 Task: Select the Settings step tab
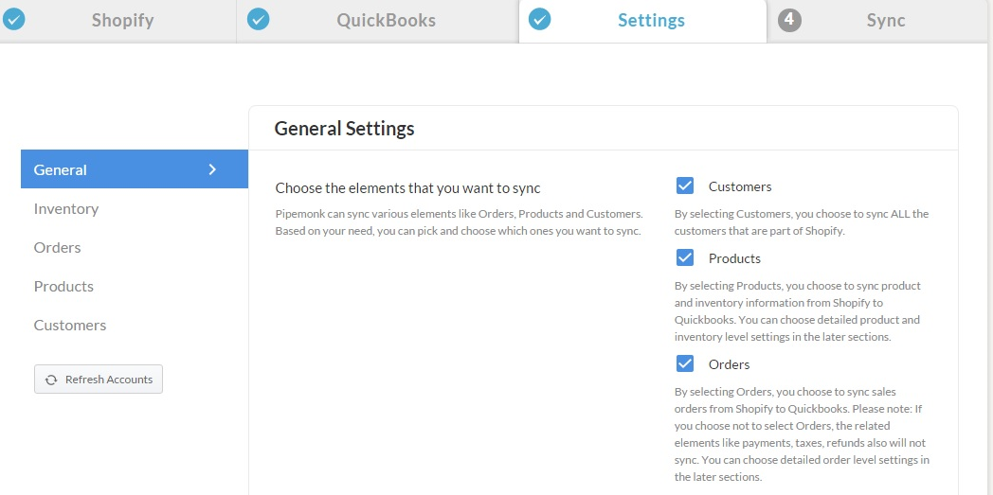[x=642, y=21]
